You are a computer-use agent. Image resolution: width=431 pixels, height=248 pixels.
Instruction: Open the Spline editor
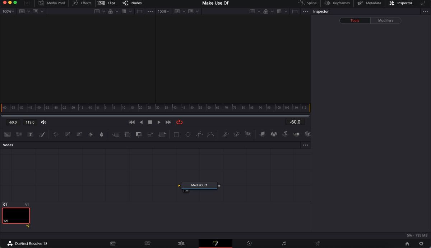(307, 3)
